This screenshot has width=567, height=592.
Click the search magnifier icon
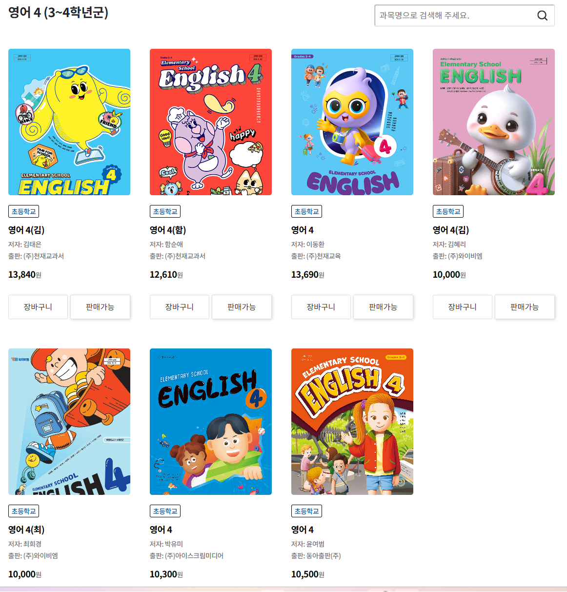[x=542, y=16]
